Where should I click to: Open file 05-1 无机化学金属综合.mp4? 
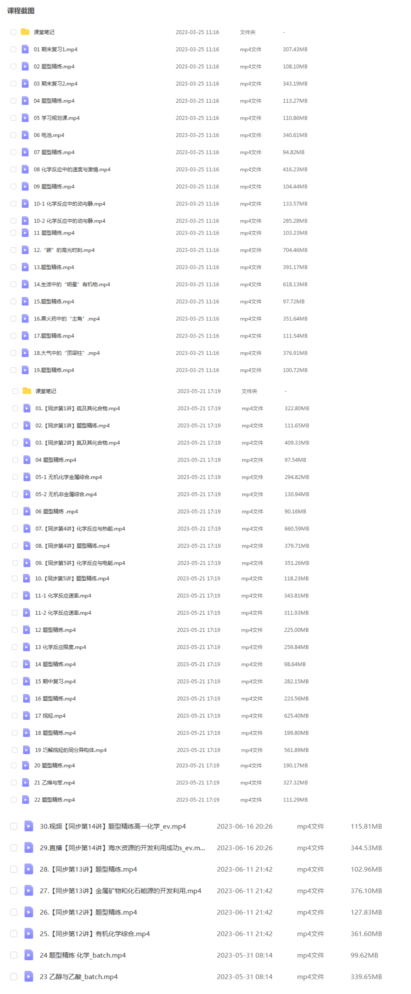[69, 477]
